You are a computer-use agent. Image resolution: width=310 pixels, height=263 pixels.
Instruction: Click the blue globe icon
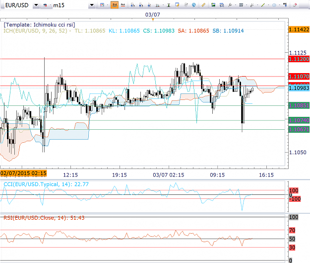click(x=194, y=5)
